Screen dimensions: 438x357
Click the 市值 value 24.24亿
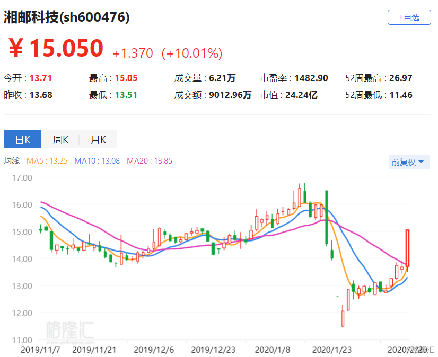point(301,95)
